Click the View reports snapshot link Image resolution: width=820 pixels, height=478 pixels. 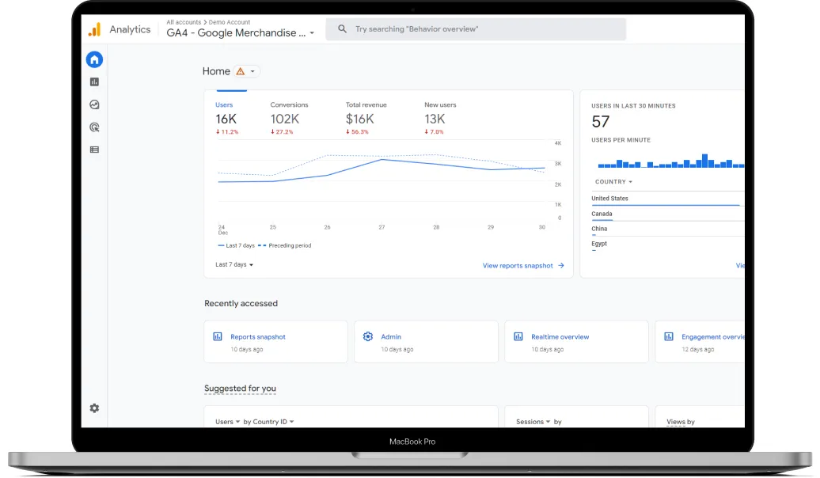pyautogui.click(x=517, y=266)
